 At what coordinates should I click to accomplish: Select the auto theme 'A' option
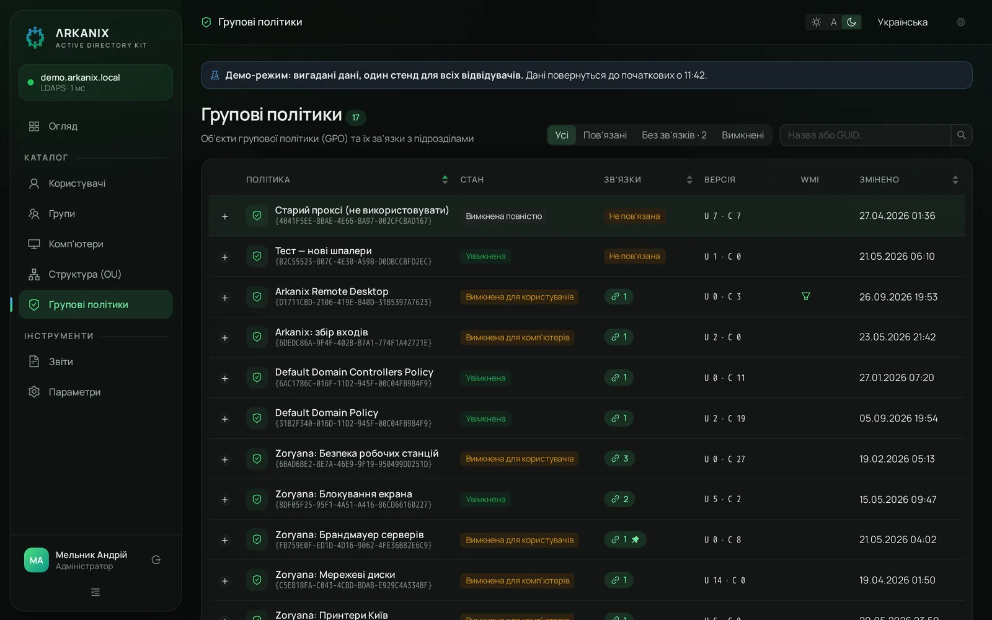point(834,22)
